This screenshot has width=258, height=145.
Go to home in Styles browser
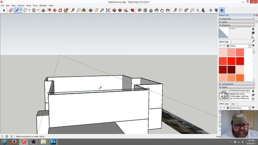click(x=228, y=108)
